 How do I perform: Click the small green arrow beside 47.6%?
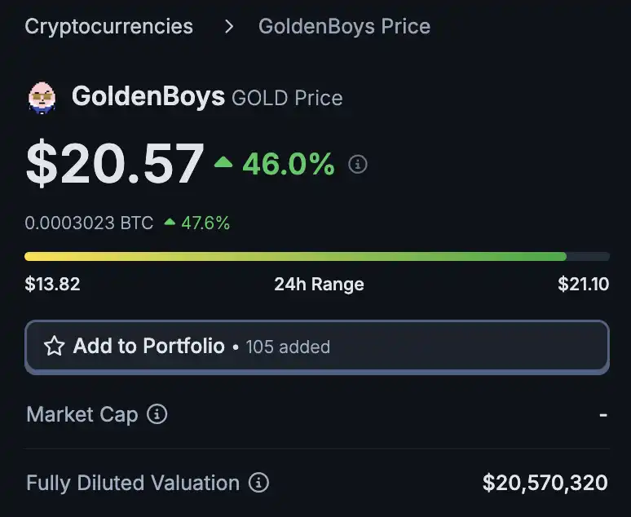click(170, 222)
